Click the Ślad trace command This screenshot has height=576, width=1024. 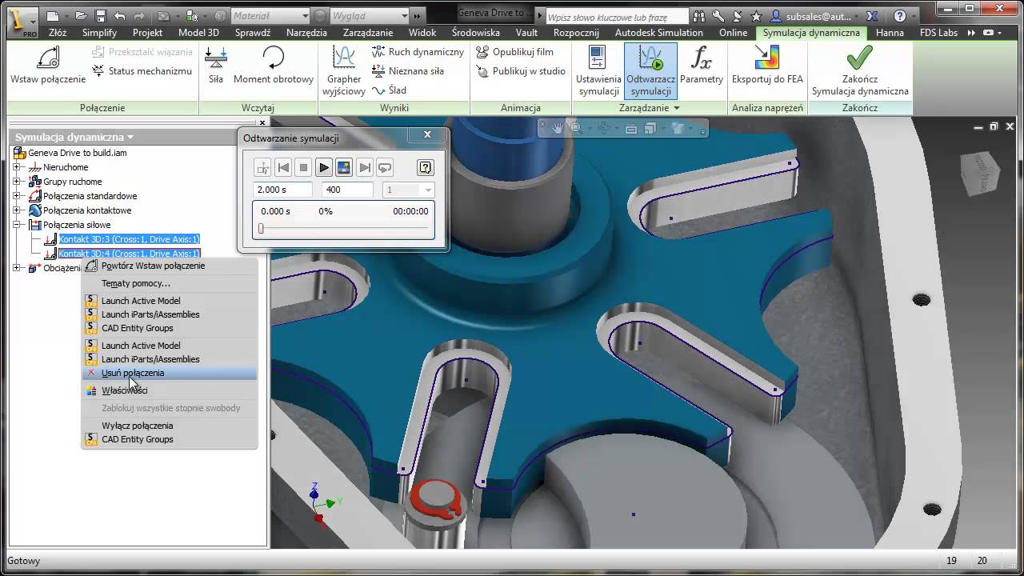[390, 90]
